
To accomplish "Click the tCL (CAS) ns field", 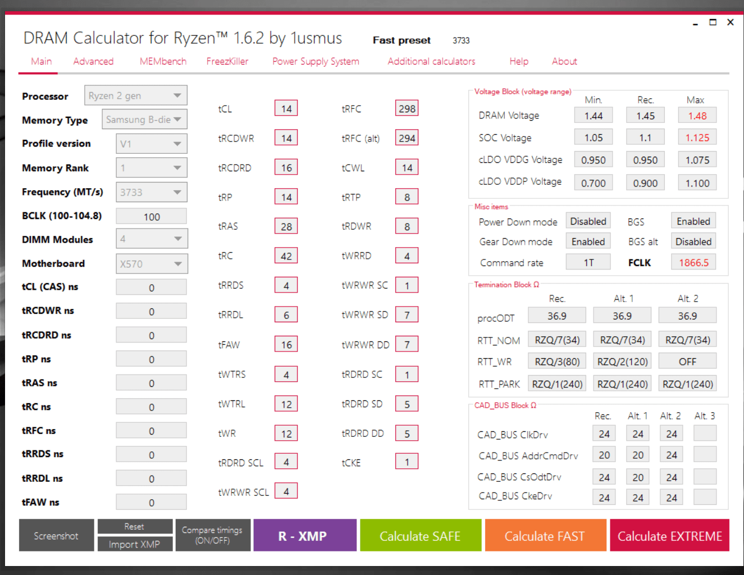I will [x=152, y=287].
